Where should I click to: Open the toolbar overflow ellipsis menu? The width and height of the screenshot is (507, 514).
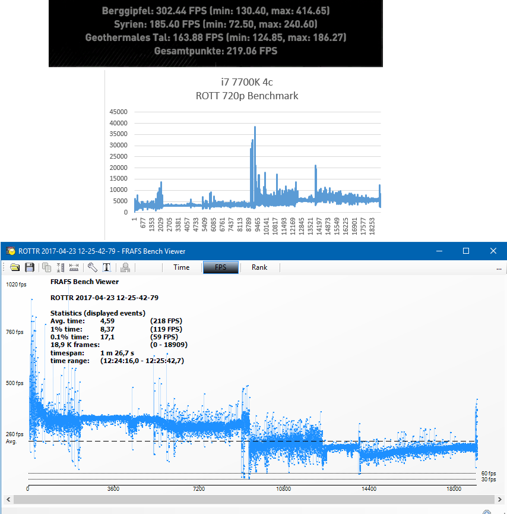point(499,269)
